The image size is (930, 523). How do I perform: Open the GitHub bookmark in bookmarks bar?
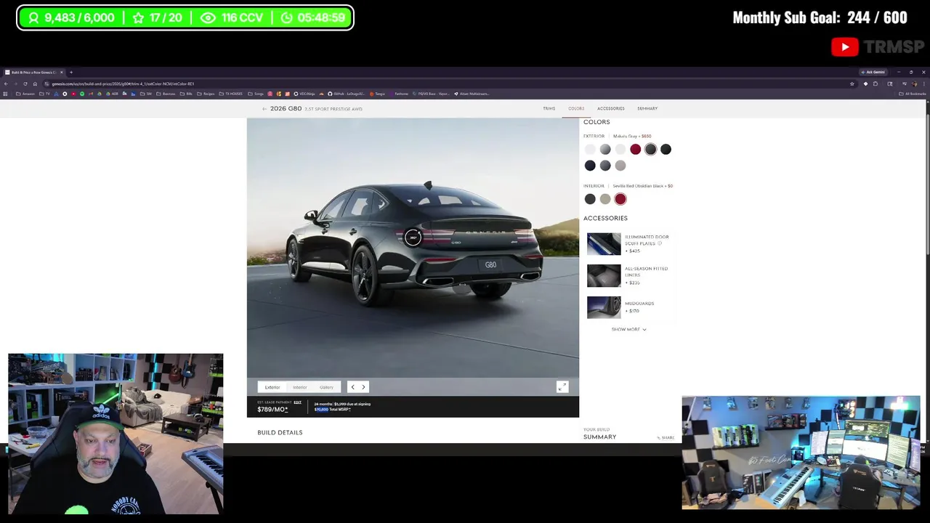point(347,94)
